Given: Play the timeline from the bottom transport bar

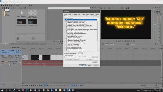Looking at the screenshot, I should [x=29, y=85].
